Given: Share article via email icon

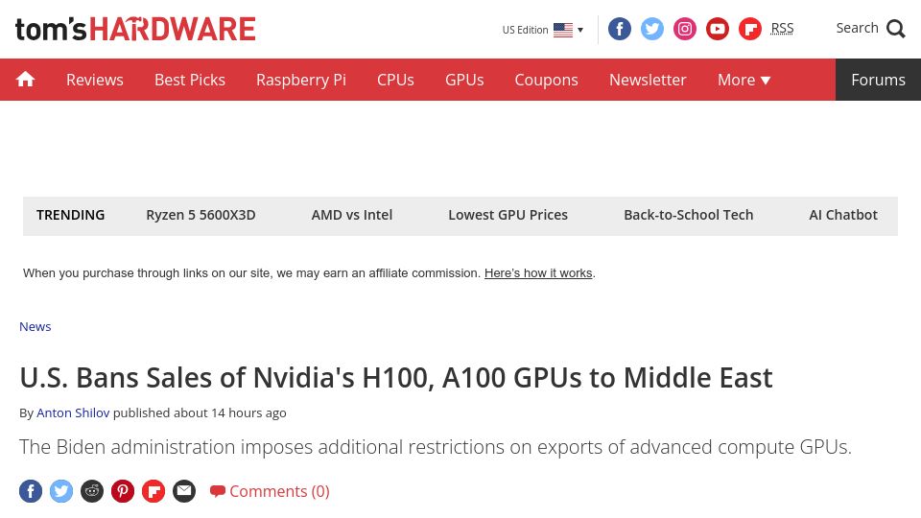Looking at the screenshot, I should [184, 491].
